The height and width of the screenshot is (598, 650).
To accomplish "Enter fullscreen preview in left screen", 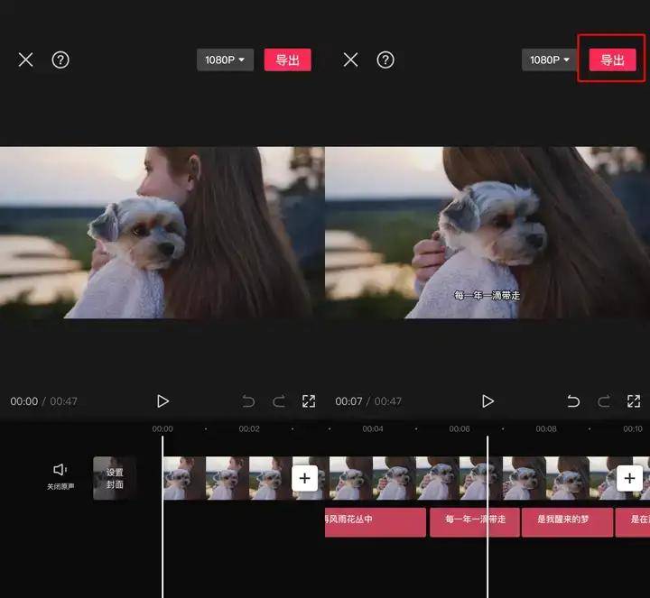I will click(309, 401).
